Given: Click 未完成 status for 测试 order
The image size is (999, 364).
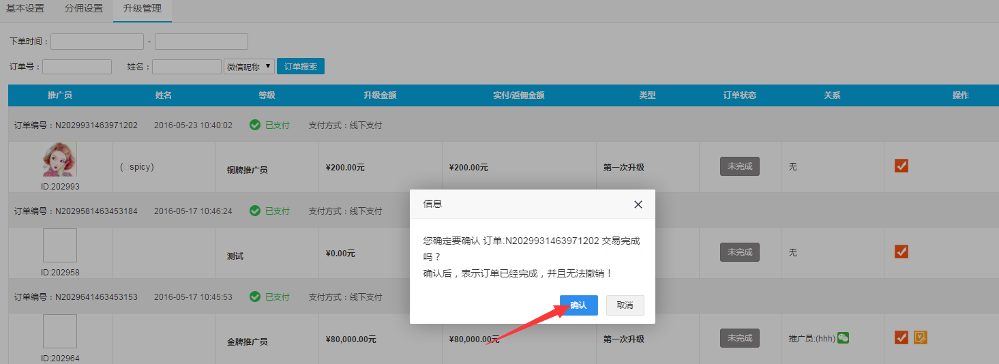Looking at the screenshot, I should click(x=740, y=252).
